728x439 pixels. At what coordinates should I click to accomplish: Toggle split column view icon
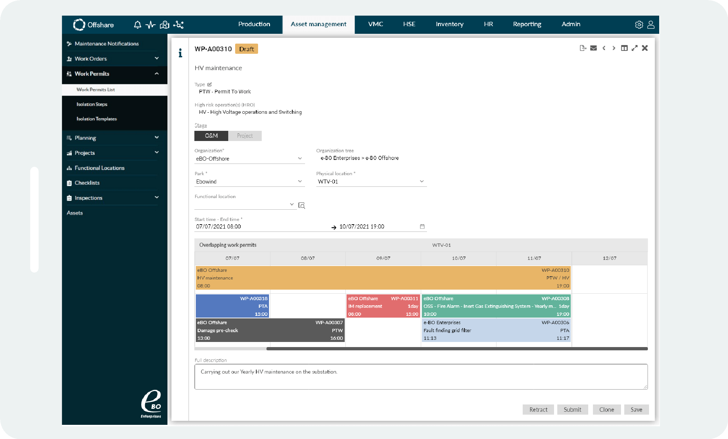624,48
